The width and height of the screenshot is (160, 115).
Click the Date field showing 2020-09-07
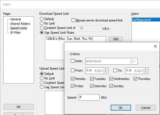(x=111, y=61)
